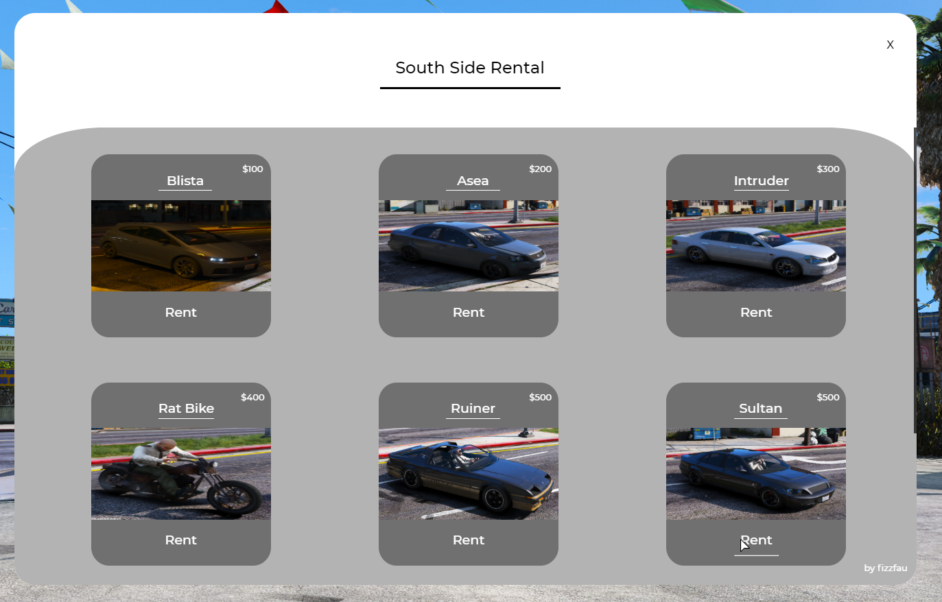The height and width of the screenshot is (602, 942).
Task: Rent the Rat Bike motorcycle
Action: [x=181, y=540]
